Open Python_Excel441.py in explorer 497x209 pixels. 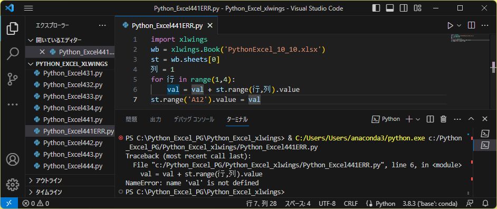pos(70,120)
